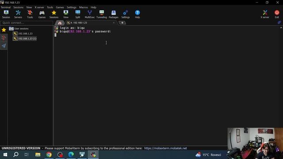283x159 pixels.
Task: Click the terminal scroll up arrow
Action: (x=281, y=28)
